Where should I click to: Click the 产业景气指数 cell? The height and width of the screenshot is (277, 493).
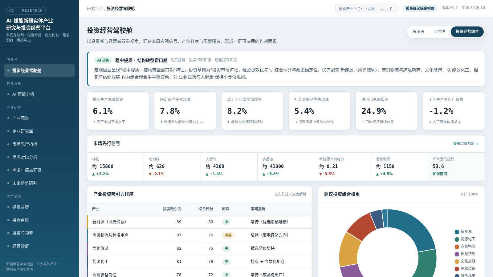(456, 167)
